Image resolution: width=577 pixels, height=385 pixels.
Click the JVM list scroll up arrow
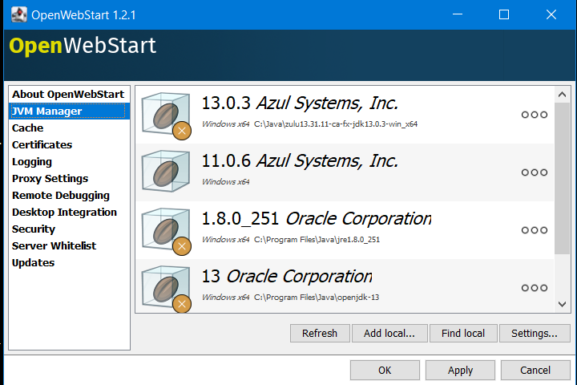click(x=562, y=95)
